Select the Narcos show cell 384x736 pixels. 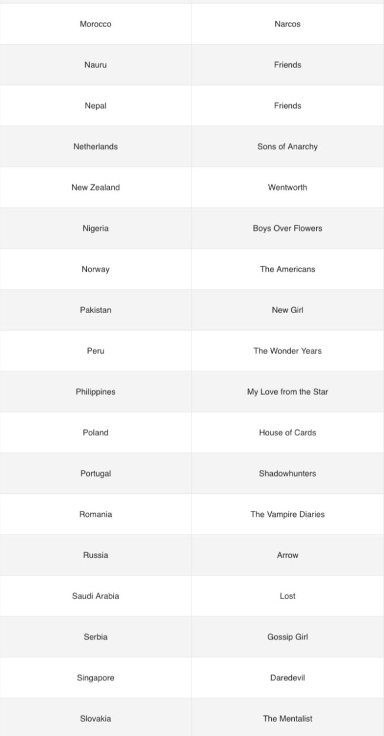(x=287, y=24)
